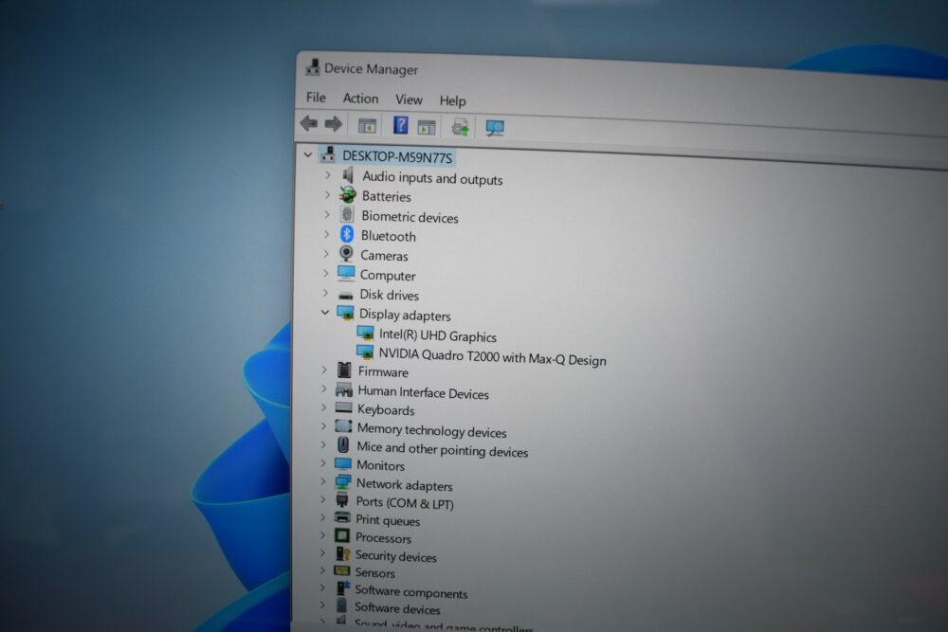Select the Biometric devices label
This screenshot has height=632, width=948.
(x=410, y=217)
